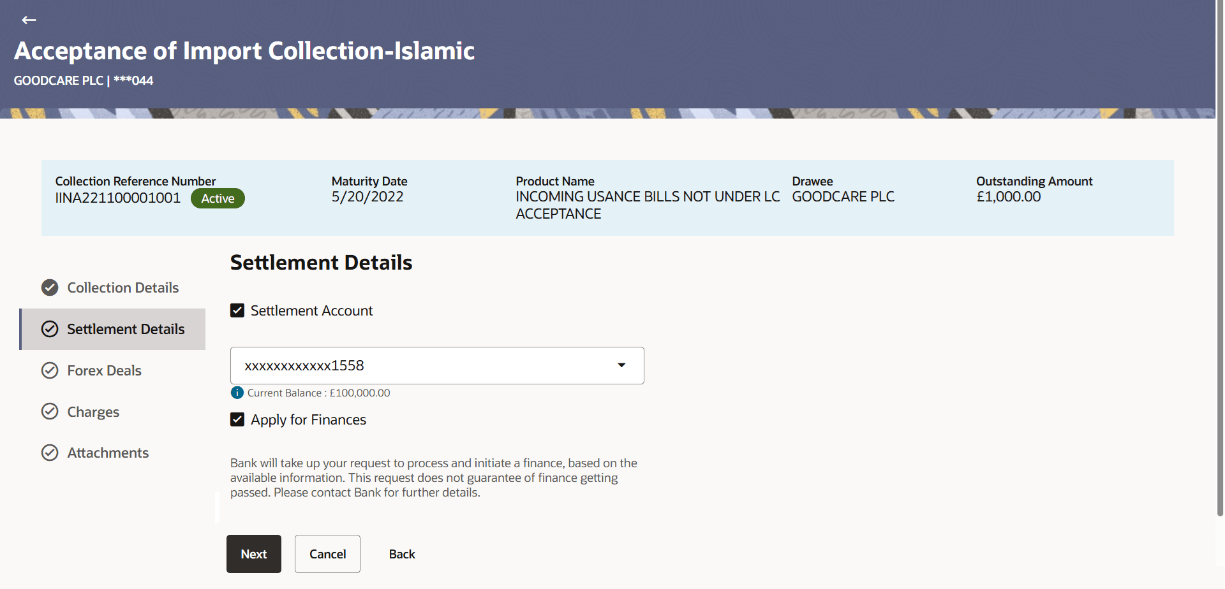Open the settlement account dropdown arrow
Image resolution: width=1225 pixels, height=589 pixels.
(621, 365)
